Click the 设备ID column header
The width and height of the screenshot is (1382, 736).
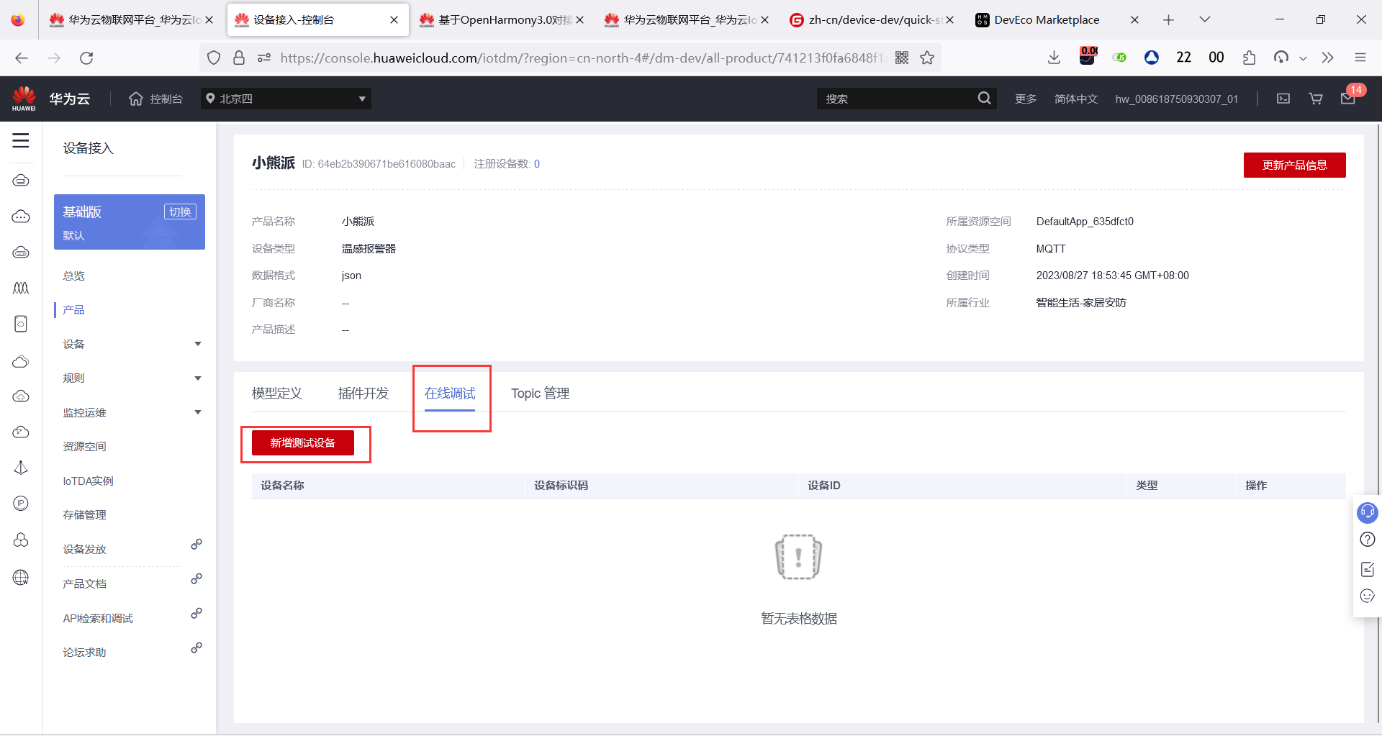point(823,486)
